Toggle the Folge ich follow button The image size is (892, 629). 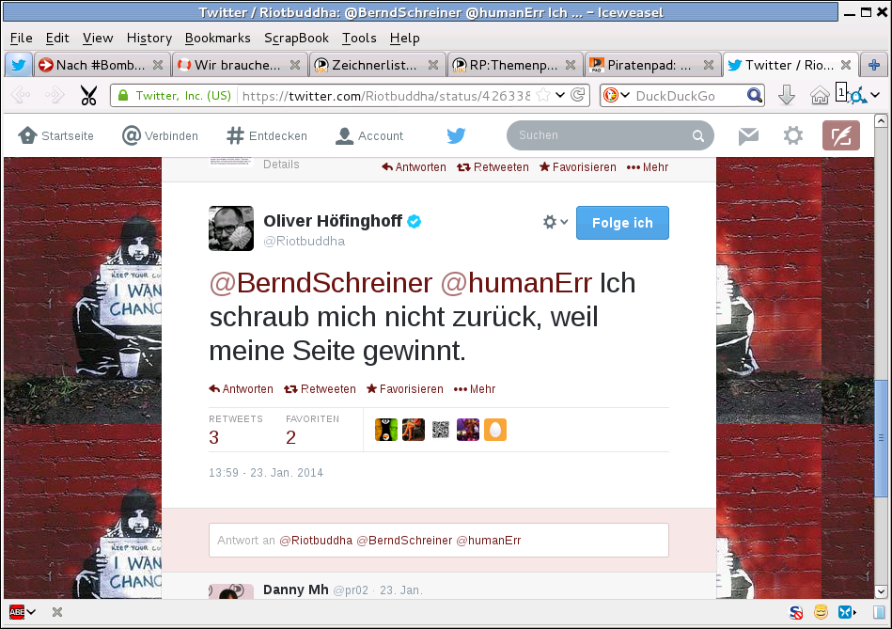pyautogui.click(x=622, y=223)
